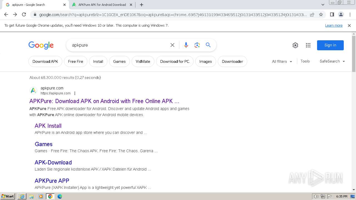Open the APK Install sitelink
The width and height of the screenshot is (356, 200).
(48, 126)
